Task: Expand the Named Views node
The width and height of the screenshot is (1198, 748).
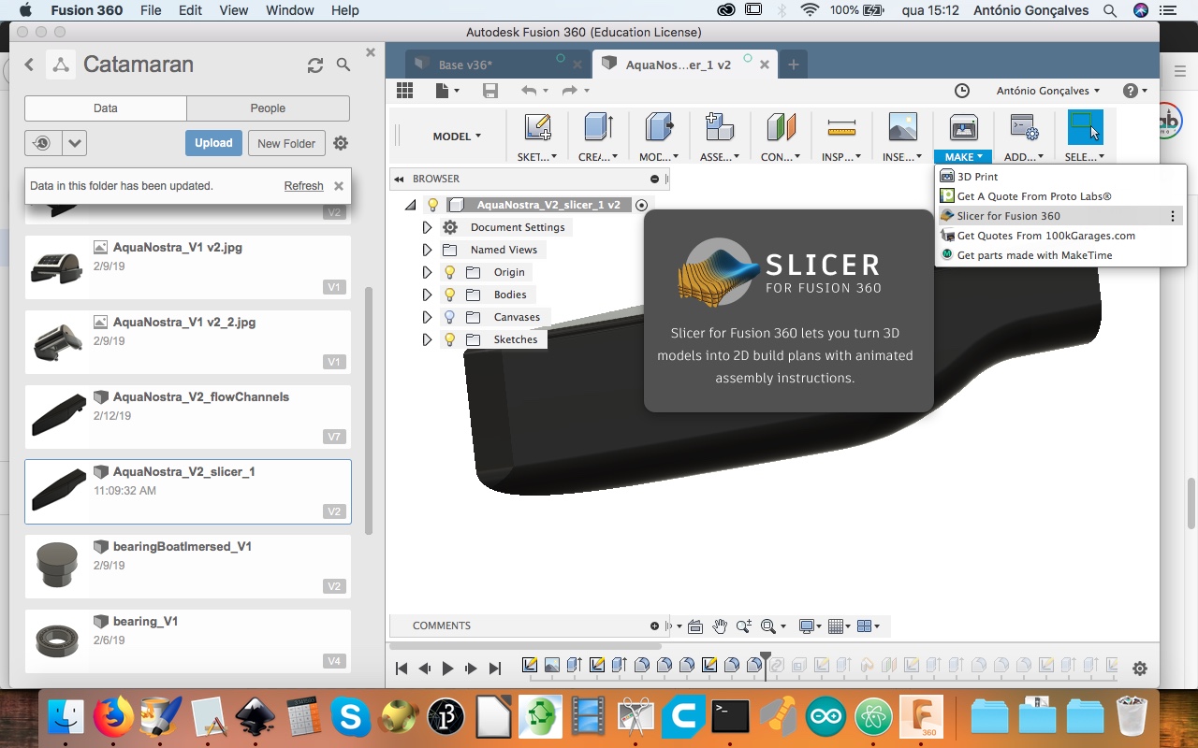Action: 427,250
